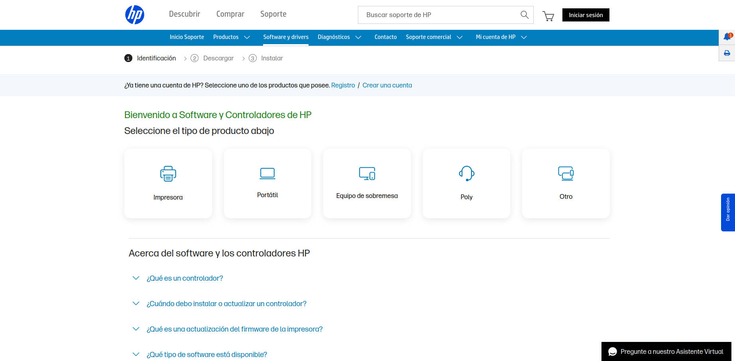Open the 'Software y drivers' tab
Viewport: 735px width, 361px height.
tap(285, 37)
